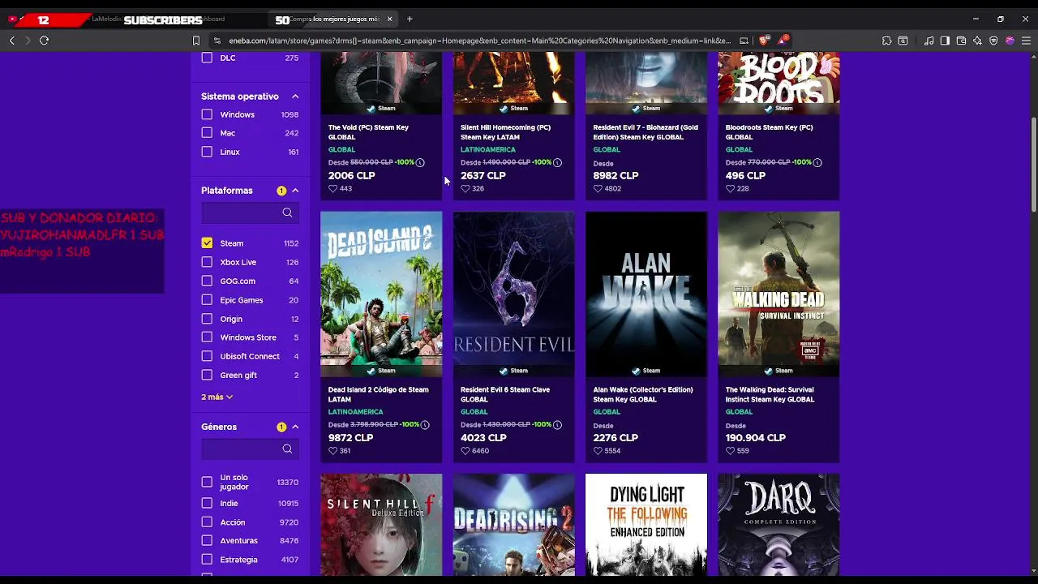Viewport: 1038px width, 584px height.
Task: Click search icon in Géneros filter
Action: (287, 449)
